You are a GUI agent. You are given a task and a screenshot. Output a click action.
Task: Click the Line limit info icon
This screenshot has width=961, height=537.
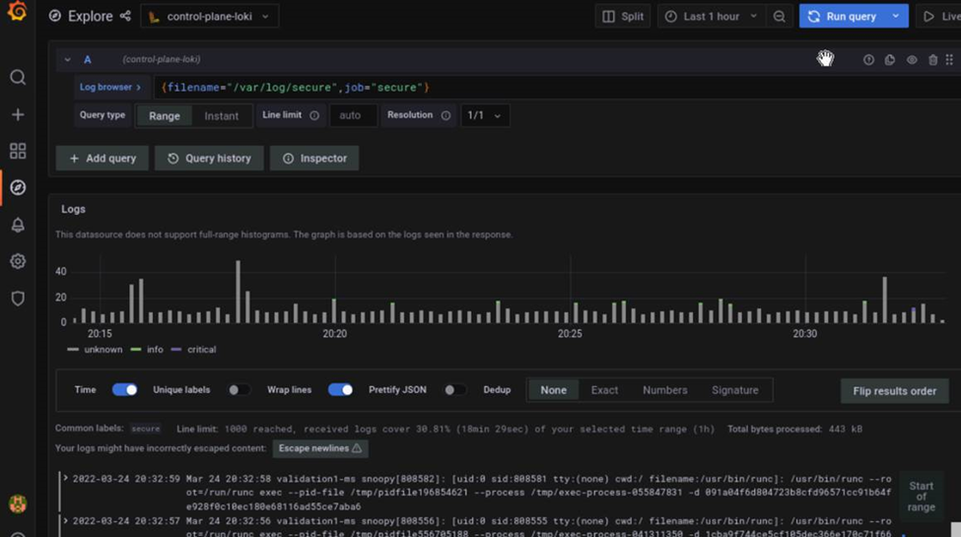(314, 115)
